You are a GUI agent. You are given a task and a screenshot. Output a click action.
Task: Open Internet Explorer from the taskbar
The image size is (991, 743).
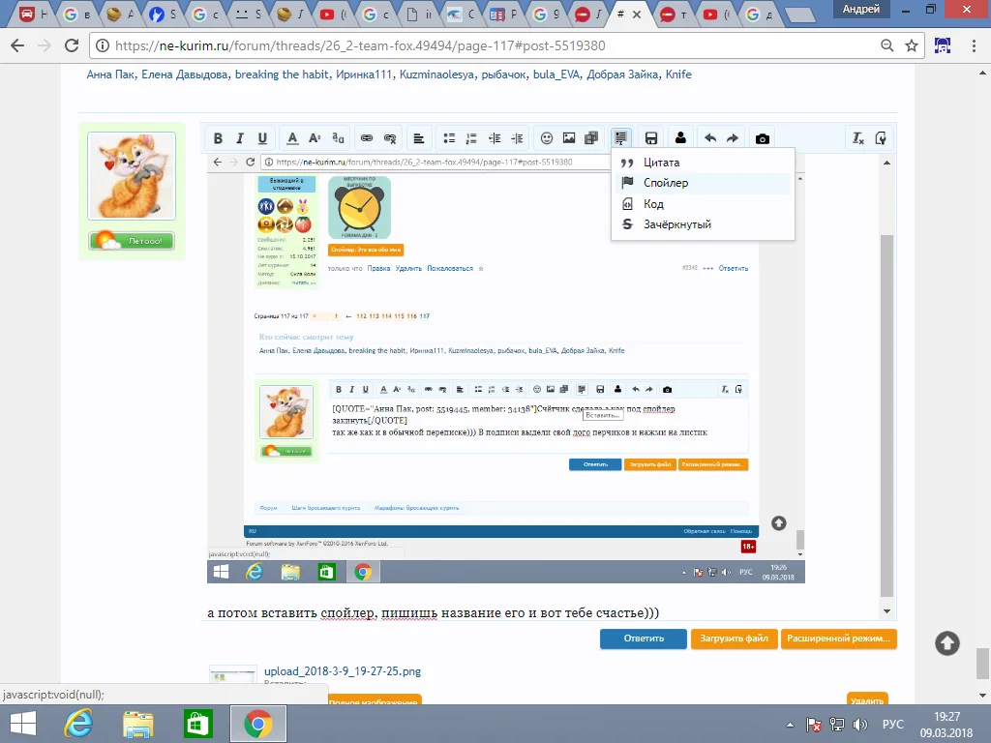(x=78, y=724)
